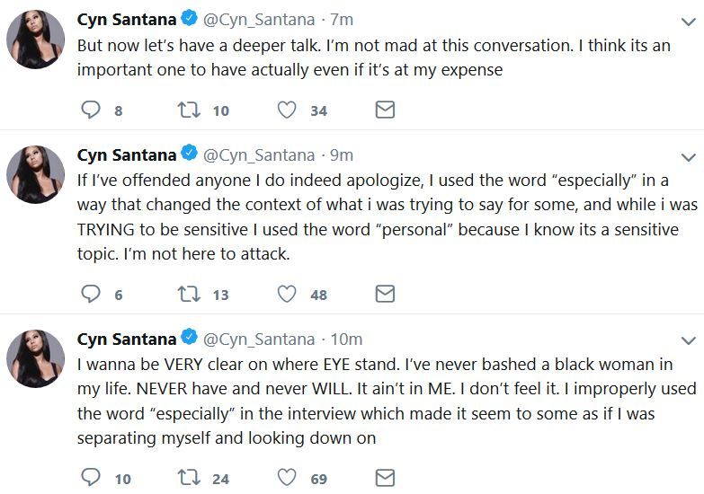Viewport: 704px width, 494px height.
Task: Click the profile avatar on the 10m tweet
Action: [35, 358]
